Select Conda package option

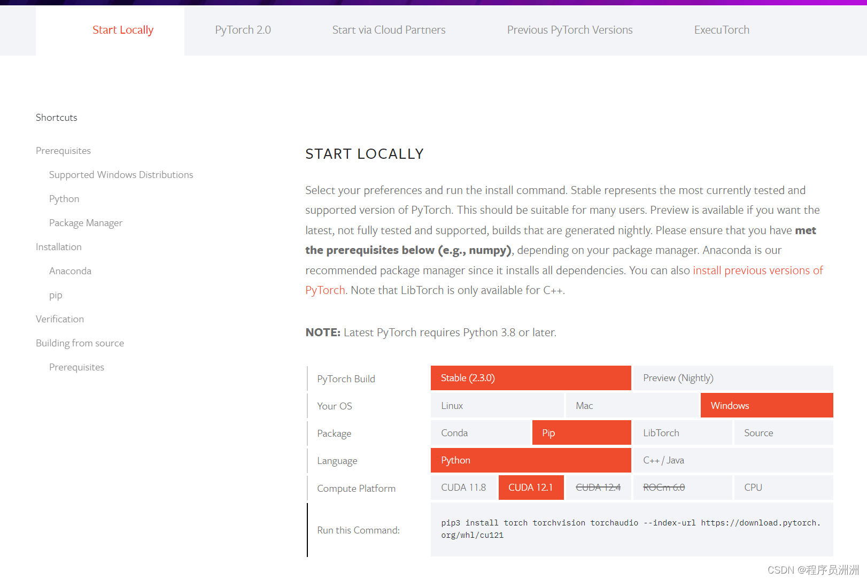point(480,432)
